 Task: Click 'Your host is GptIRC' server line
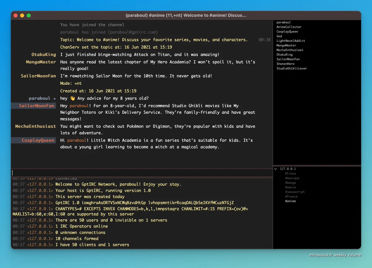103,191
